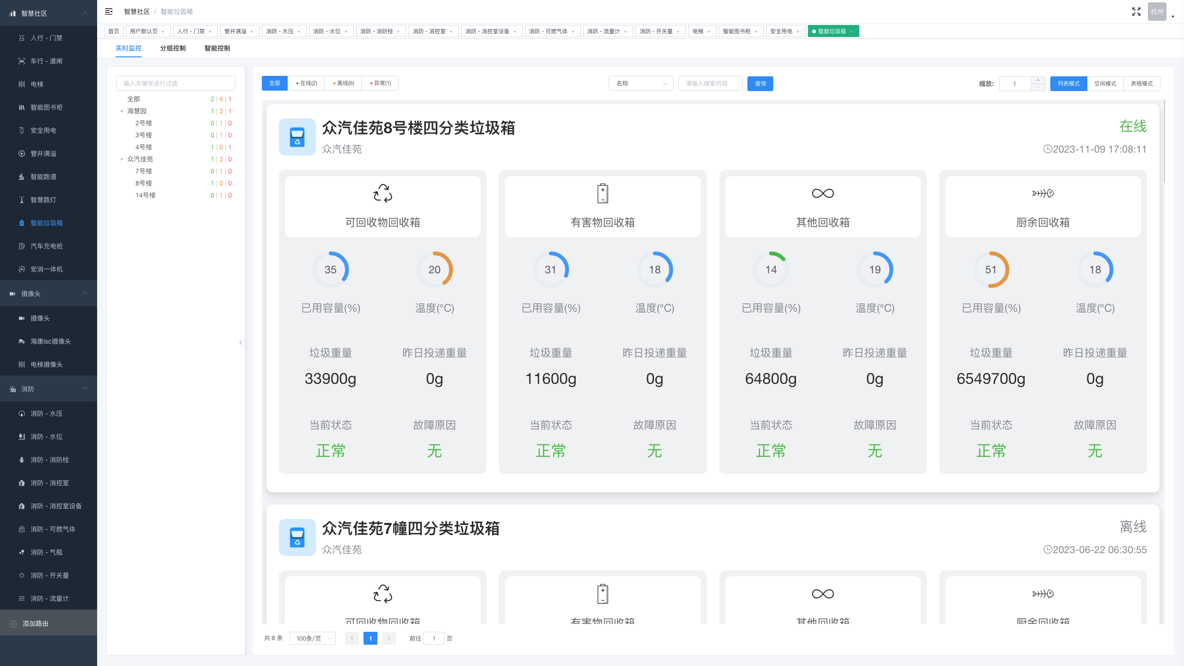Select 消防 - 流量计 sidebar icon
The height and width of the screenshot is (666, 1184).
pyautogui.click(x=22, y=598)
